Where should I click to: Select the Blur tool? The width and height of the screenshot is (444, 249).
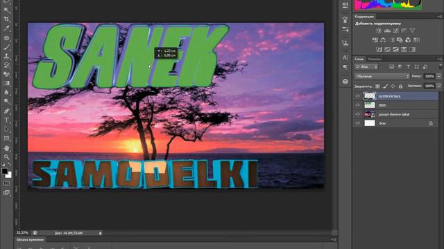coord(7,92)
